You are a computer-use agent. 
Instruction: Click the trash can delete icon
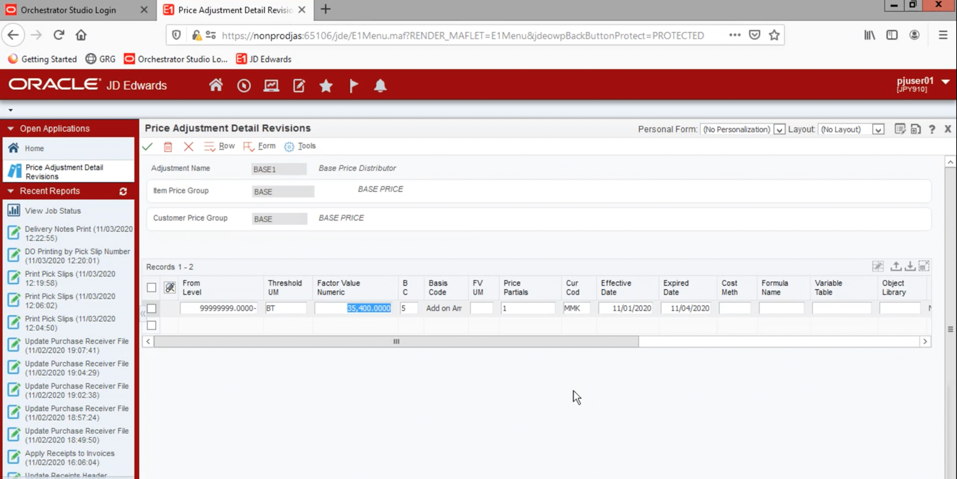pyautogui.click(x=168, y=147)
